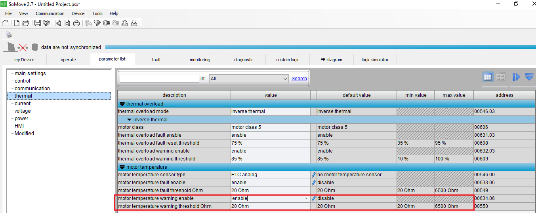Screen dimensions: 536x213
Task: Select Modified in the tree
Action: coord(24,133)
